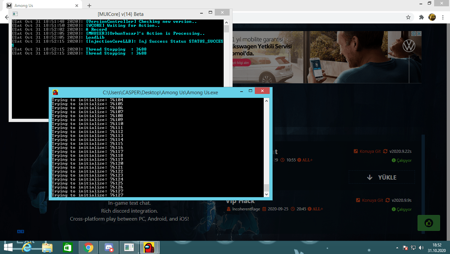Click the Çalışıyor status under v2020.9.22s

pos(402,160)
